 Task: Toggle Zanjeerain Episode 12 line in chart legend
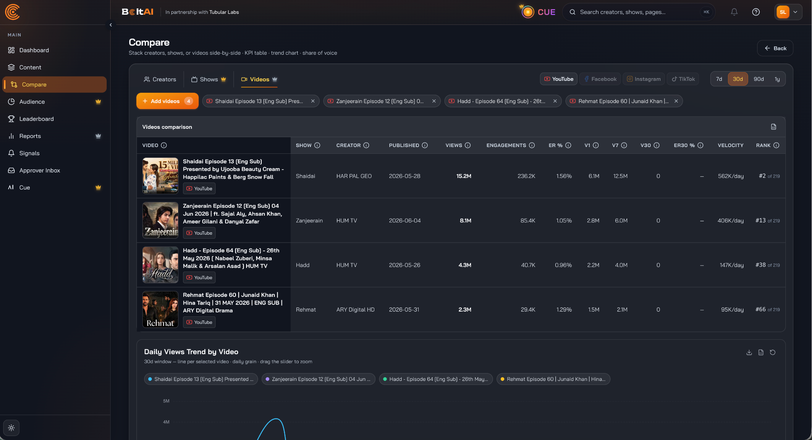click(x=318, y=379)
